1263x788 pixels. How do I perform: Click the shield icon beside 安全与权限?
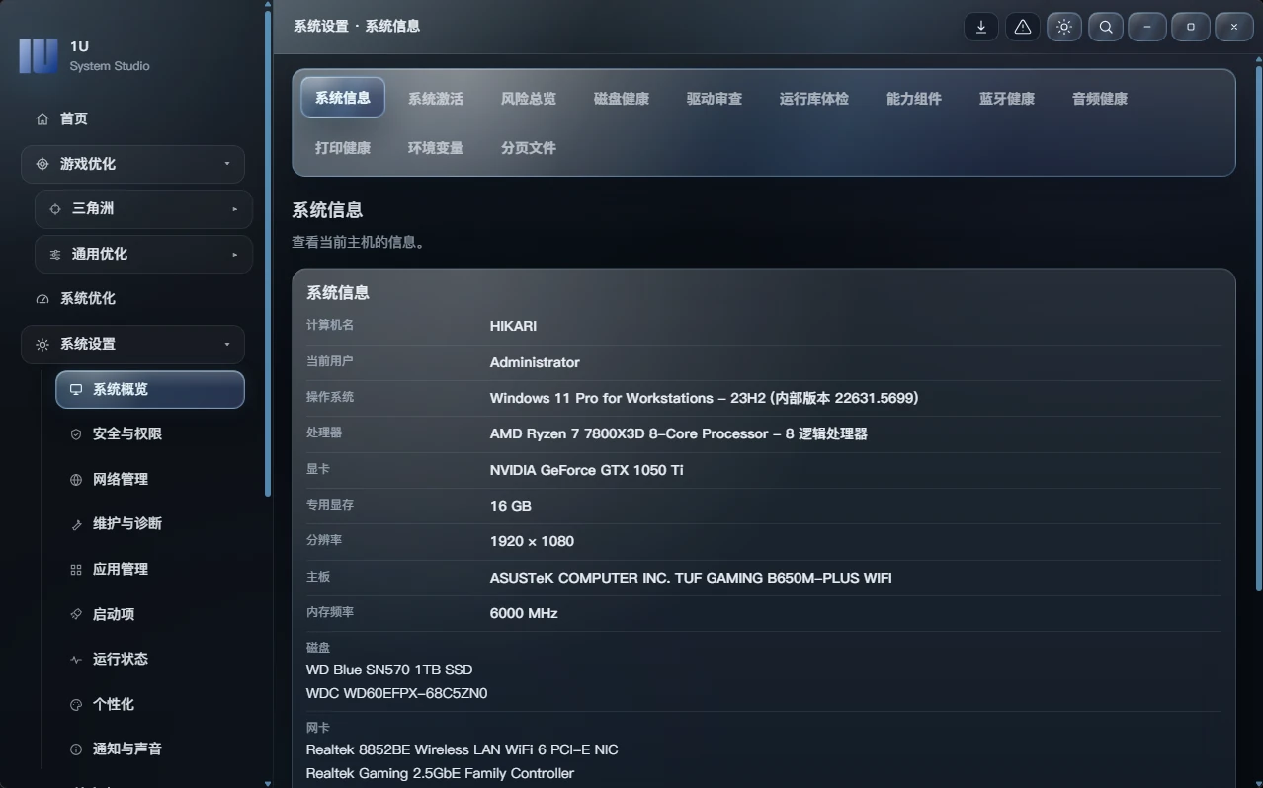tap(76, 434)
